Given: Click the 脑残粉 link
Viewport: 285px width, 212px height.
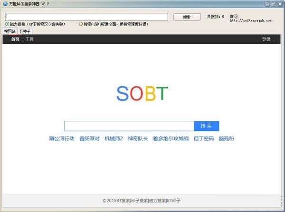Looking at the screenshot, I should [x=226, y=139].
